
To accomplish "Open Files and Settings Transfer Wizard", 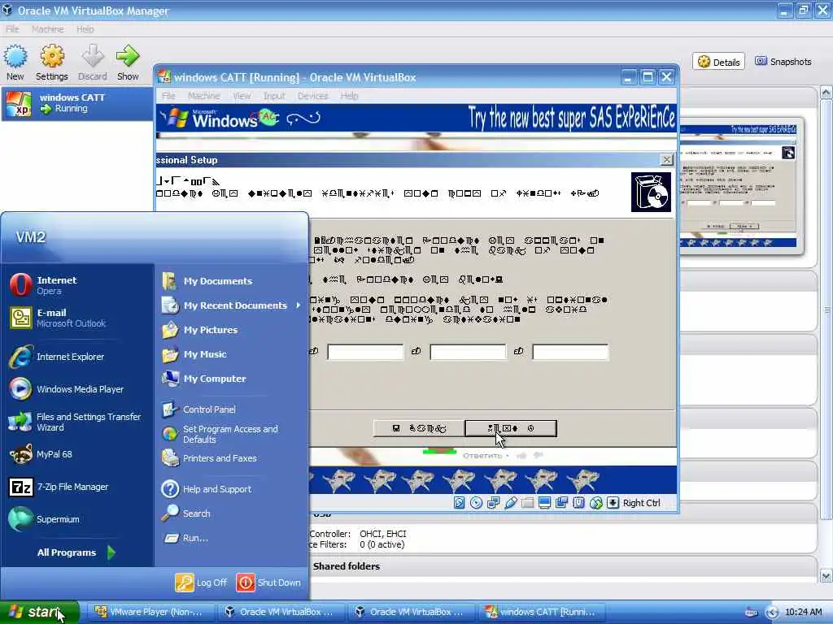I will pyautogui.click(x=77, y=422).
